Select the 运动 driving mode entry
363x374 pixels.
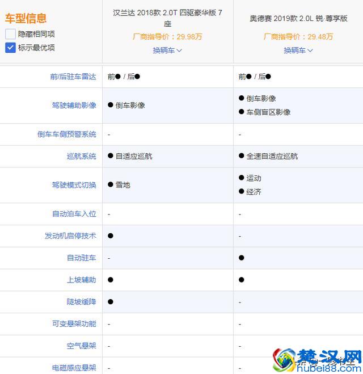[x=254, y=178]
